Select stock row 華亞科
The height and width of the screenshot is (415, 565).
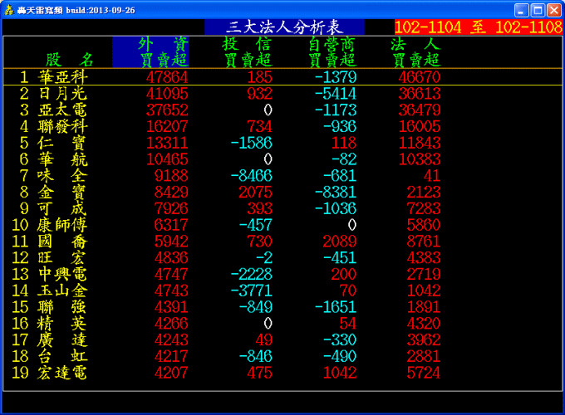282,77
